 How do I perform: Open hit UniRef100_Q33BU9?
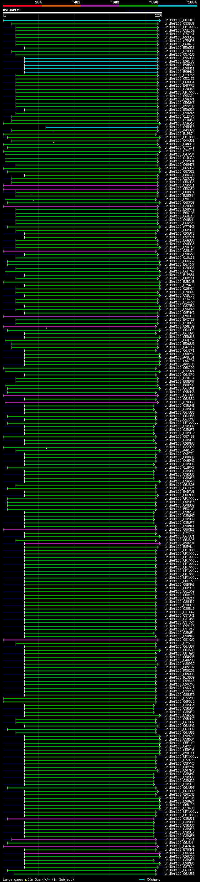click(179, 24)
